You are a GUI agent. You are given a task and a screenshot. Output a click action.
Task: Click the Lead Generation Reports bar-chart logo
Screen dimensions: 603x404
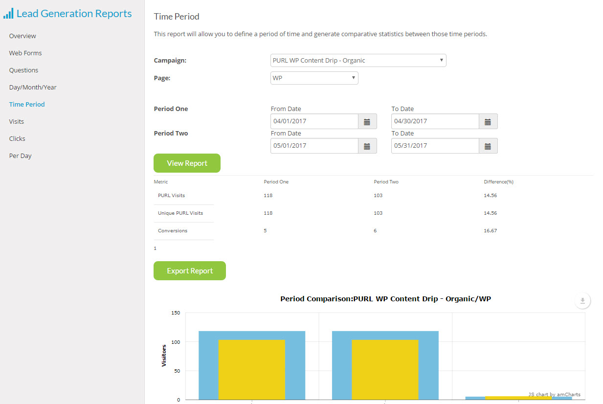pos(8,14)
